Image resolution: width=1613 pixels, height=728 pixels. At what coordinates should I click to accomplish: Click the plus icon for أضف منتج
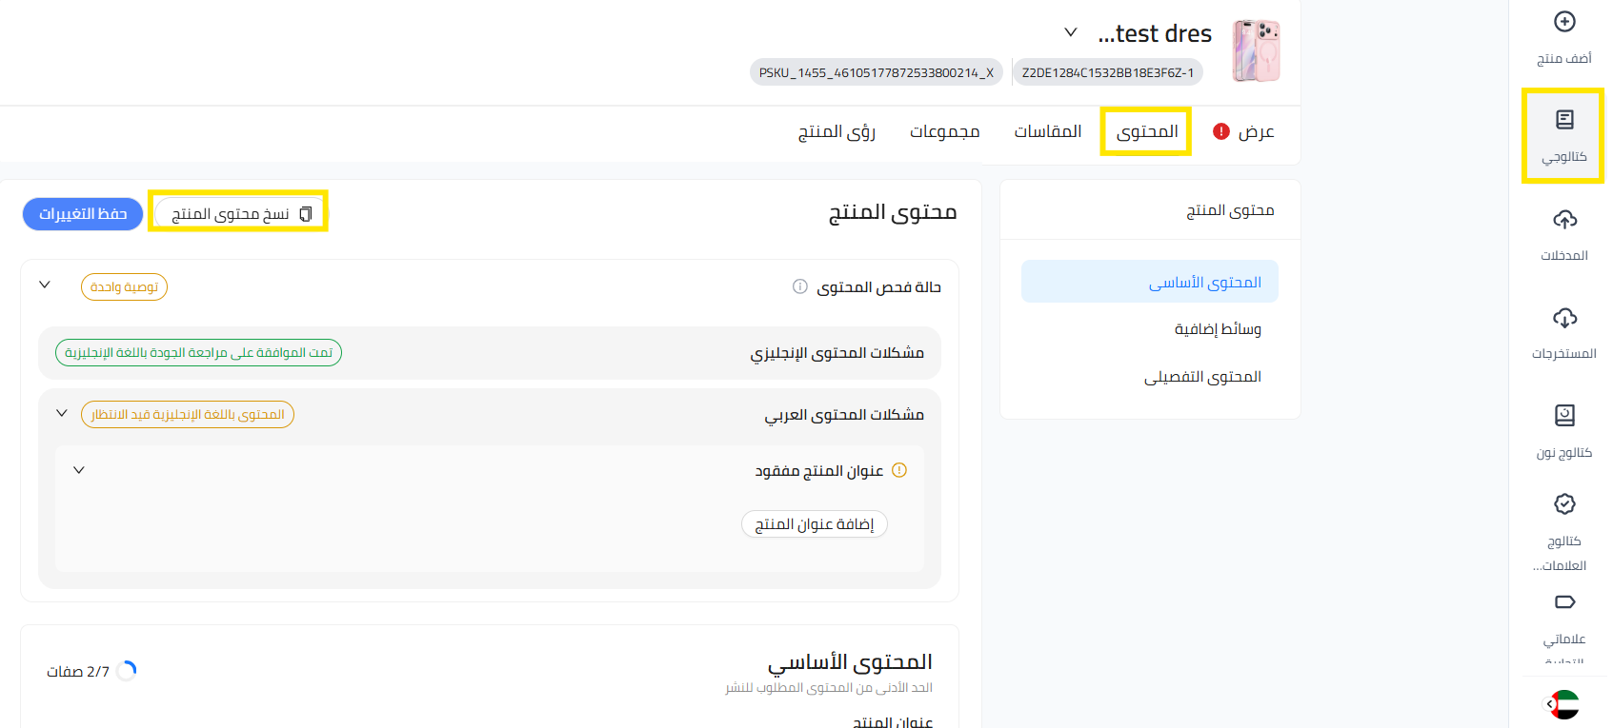1564,21
